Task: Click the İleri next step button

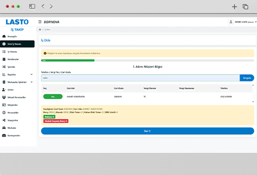Action: (148, 131)
